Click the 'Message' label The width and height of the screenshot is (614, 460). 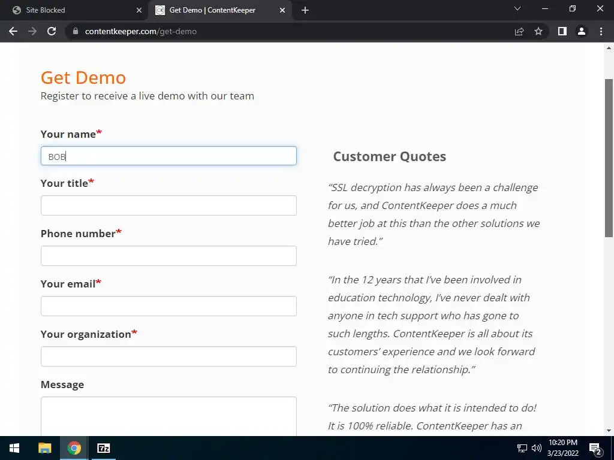[62, 385]
